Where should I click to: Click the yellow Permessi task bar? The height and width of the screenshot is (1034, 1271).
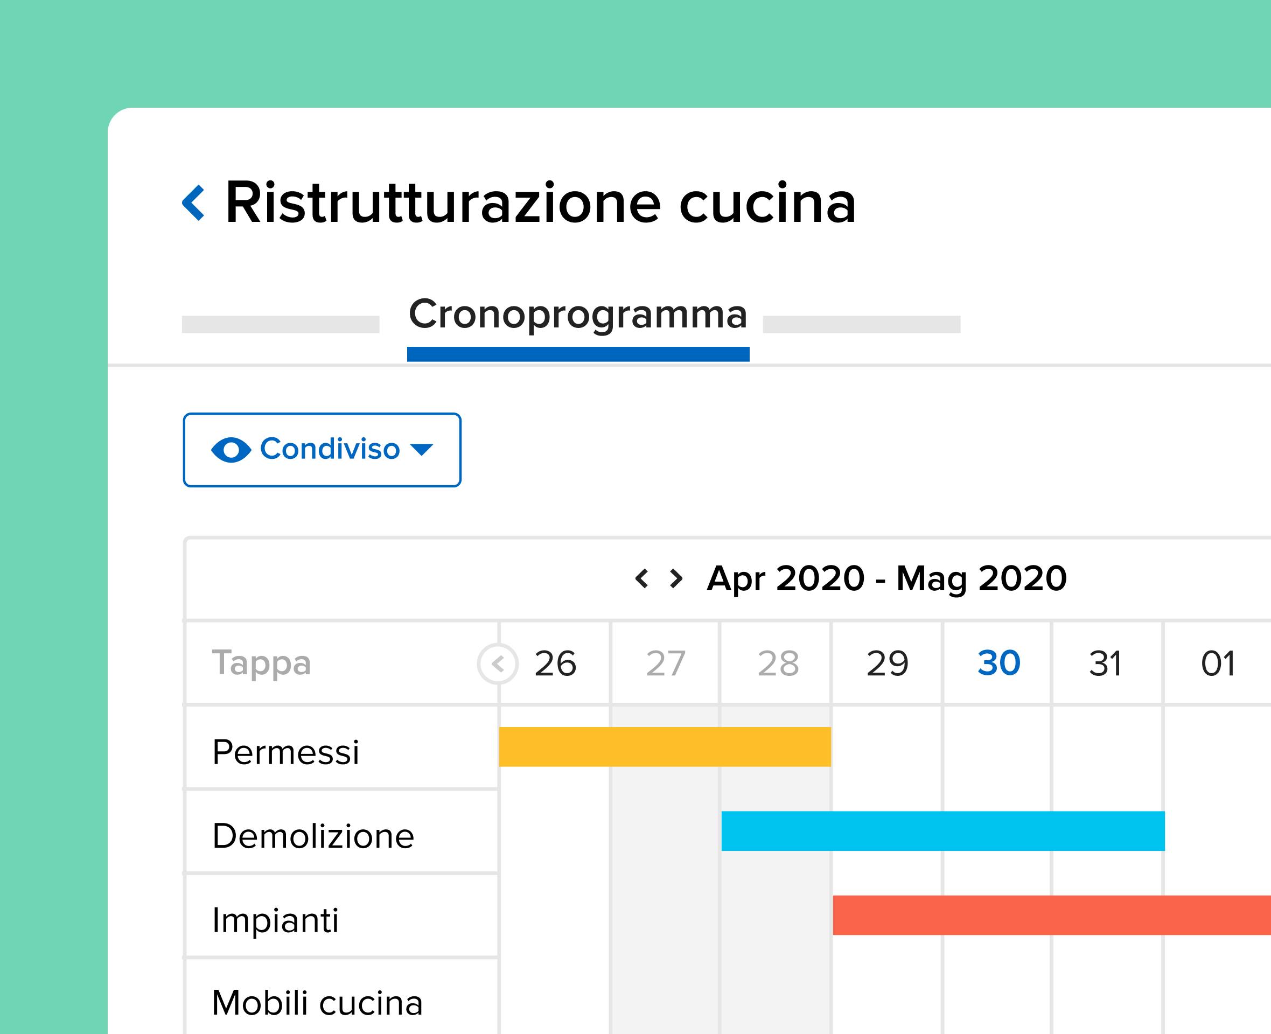coord(665,747)
